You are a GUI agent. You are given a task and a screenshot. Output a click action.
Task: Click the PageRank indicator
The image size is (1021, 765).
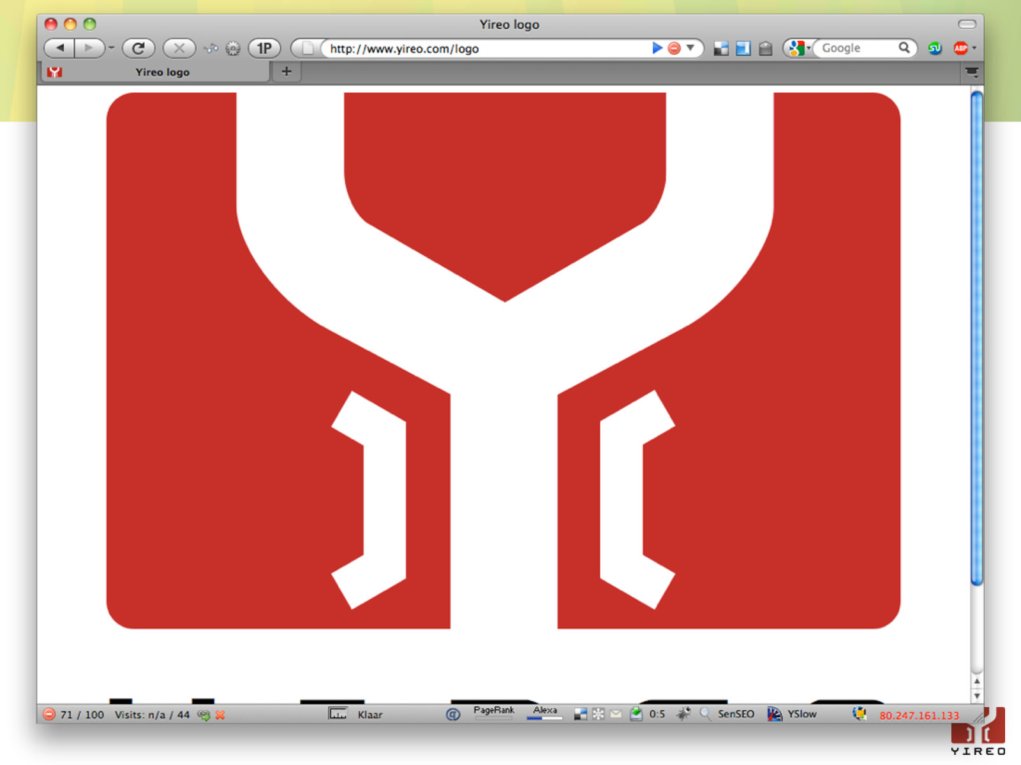click(493, 713)
